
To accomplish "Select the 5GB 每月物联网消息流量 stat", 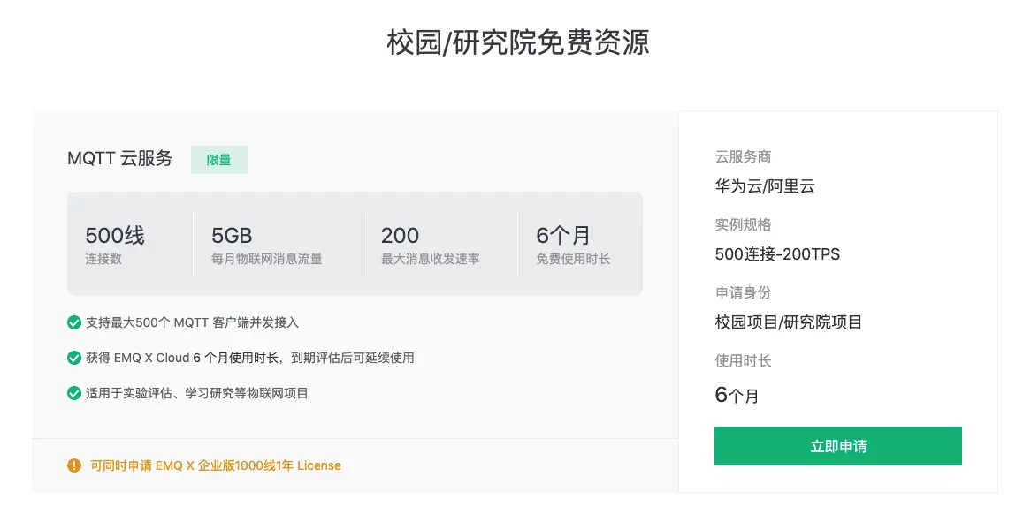I will tap(266, 245).
